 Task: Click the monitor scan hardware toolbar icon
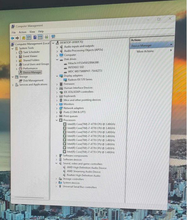[x=53, y=37]
